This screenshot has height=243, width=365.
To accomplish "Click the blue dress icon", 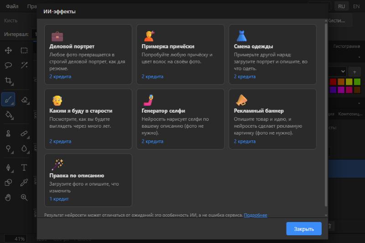I will 241,36.
